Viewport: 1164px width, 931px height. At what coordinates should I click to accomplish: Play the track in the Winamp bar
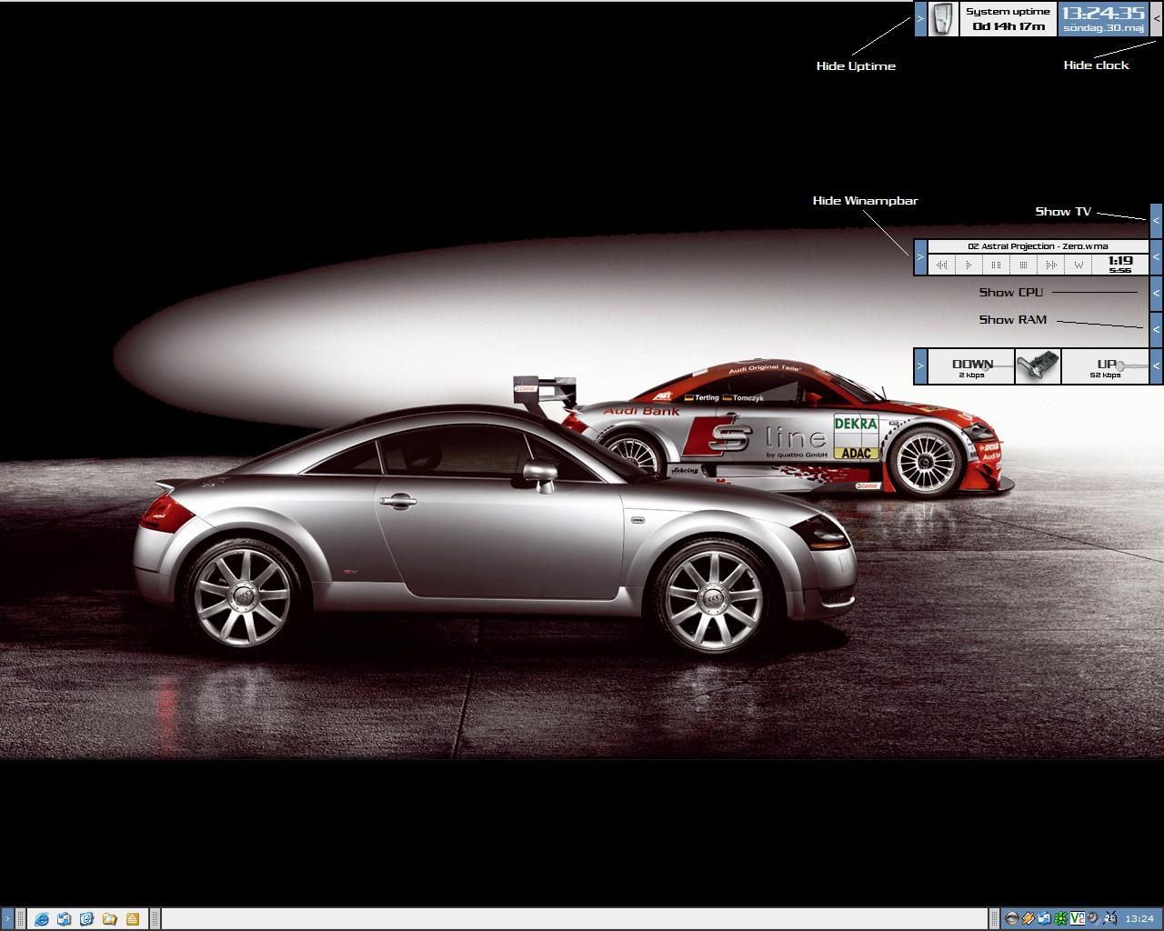click(x=969, y=265)
